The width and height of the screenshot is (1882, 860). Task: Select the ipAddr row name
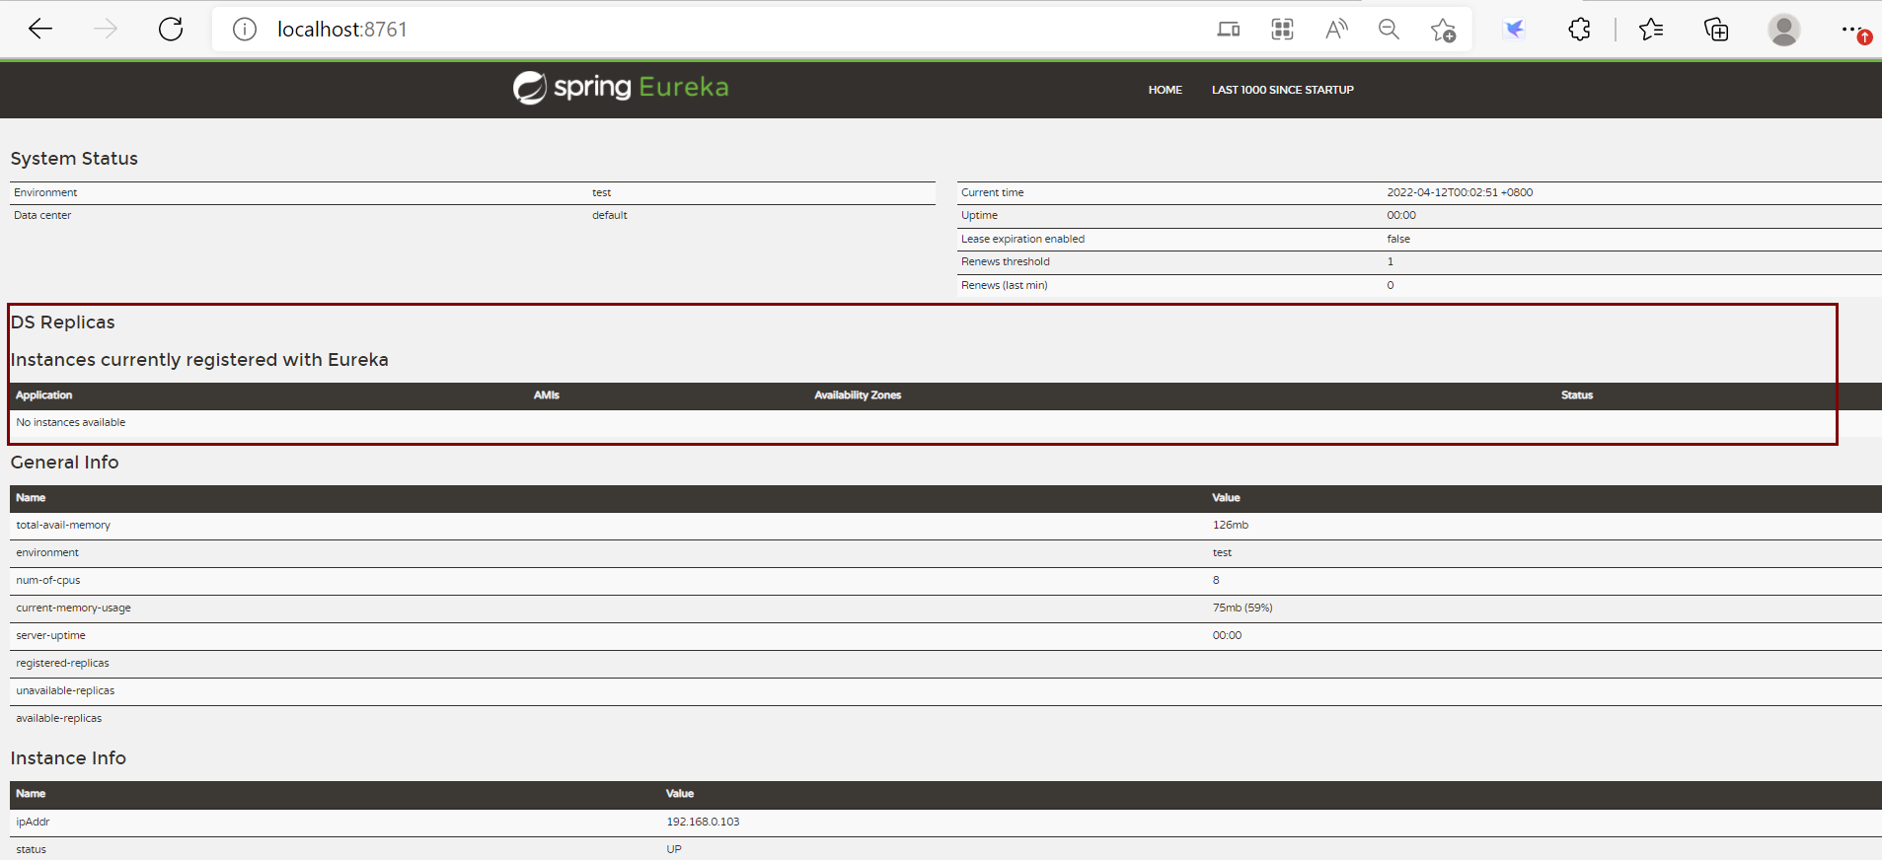33,822
